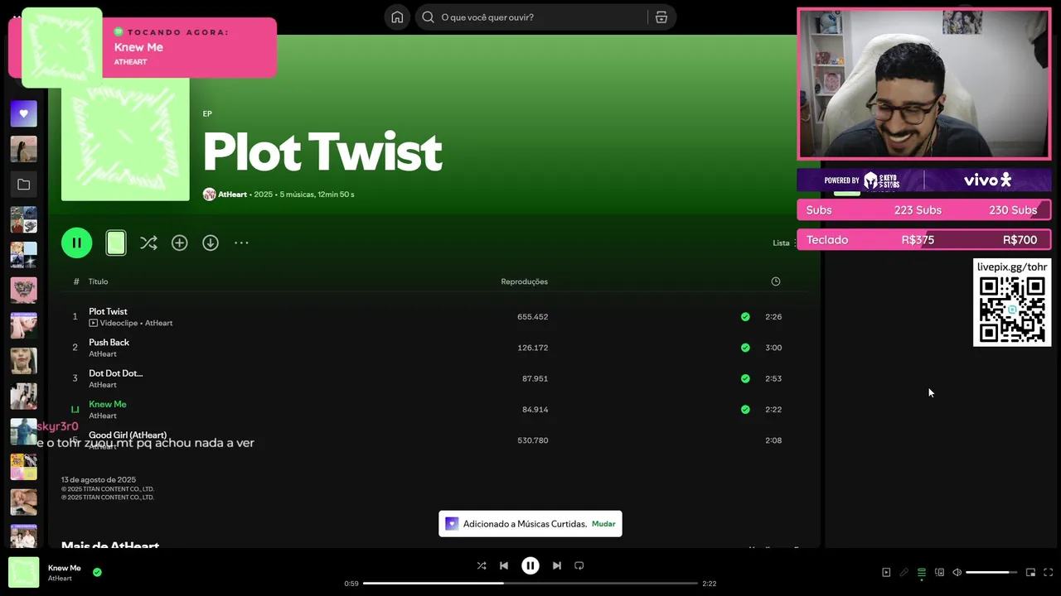Open AtHeart artist link under Dot Dot Dot...
The image size is (1061, 596).
tap(103, 385)
